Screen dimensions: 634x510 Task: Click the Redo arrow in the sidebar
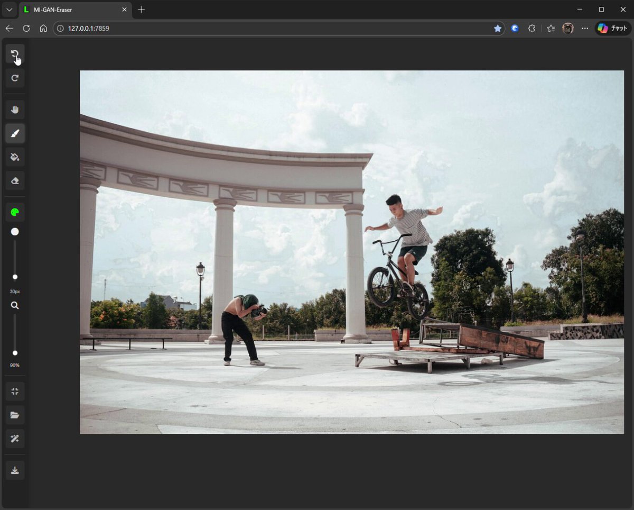tap(15, 78)
